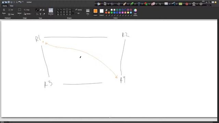
Task: Select the red-green shapes tool in floating toolbar
Action: tap(146, 4)
